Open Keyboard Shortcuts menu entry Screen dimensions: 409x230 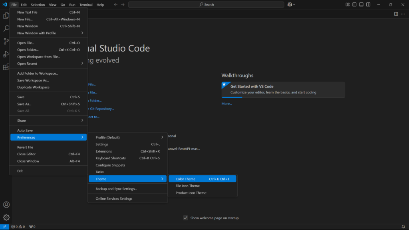click(x=127, y=158)
